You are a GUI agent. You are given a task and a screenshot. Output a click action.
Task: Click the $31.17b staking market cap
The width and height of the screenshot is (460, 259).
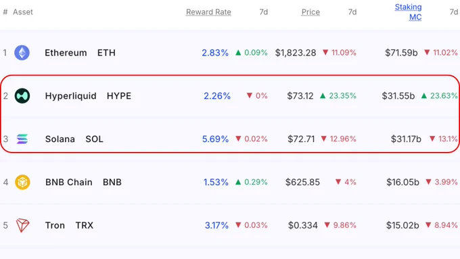(x=406, y=139)
